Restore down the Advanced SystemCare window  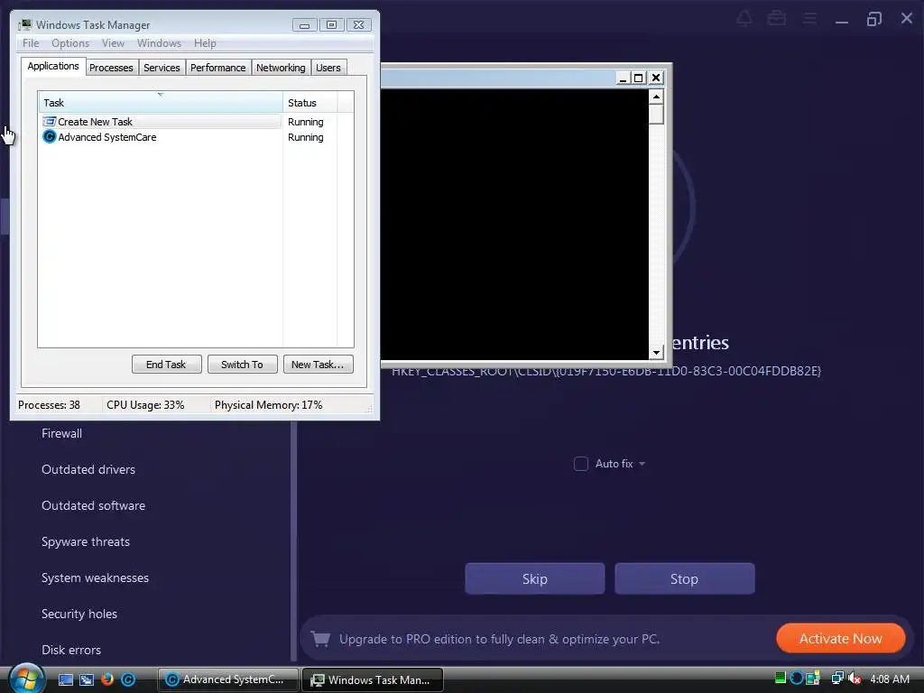(x=873, y=19)
